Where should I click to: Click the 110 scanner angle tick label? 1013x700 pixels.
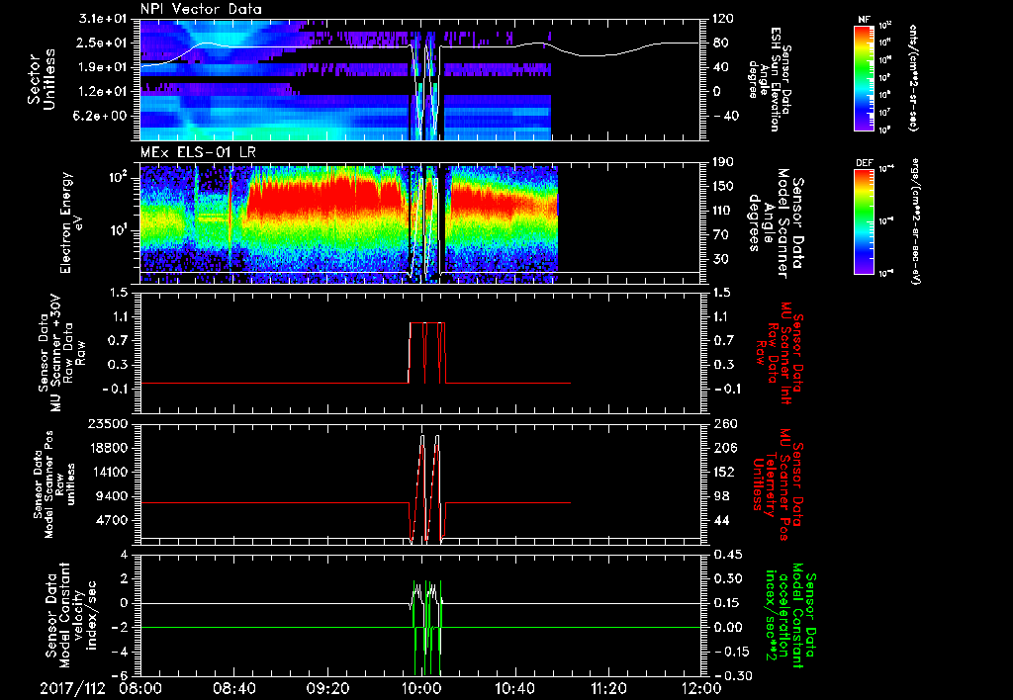pyautogui.click(x=723, y=211)
